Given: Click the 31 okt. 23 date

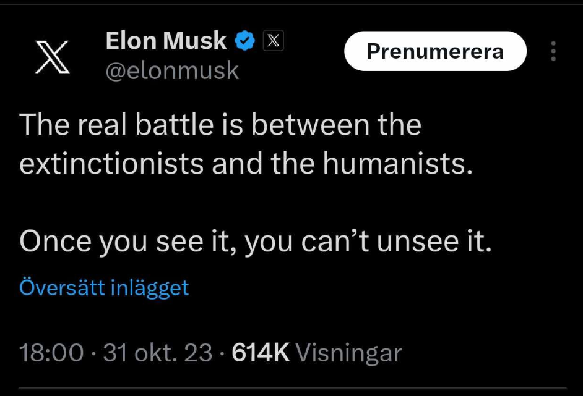Looking at the screenshot, I should pos(158,353).
